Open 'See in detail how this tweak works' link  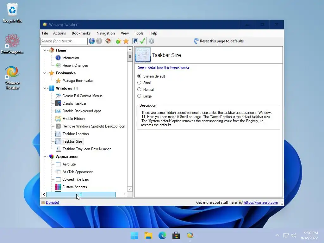click(164, 67)
